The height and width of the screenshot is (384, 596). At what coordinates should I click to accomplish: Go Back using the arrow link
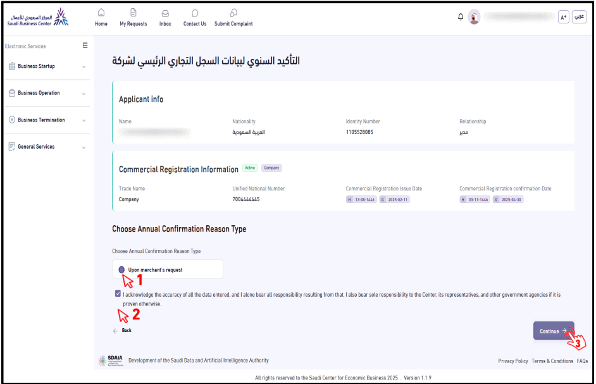pyautogui.click(x=122, y=331)
